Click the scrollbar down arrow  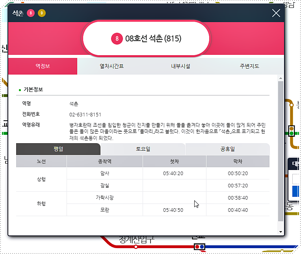click(281, 232)
